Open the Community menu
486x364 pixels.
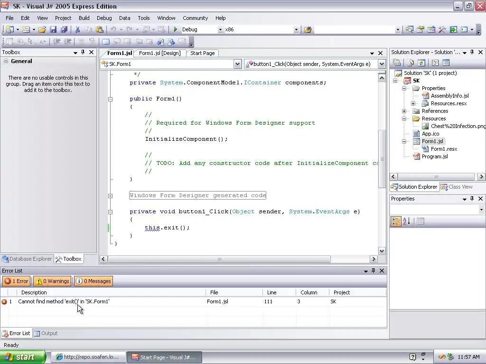(x=195, y=18)
